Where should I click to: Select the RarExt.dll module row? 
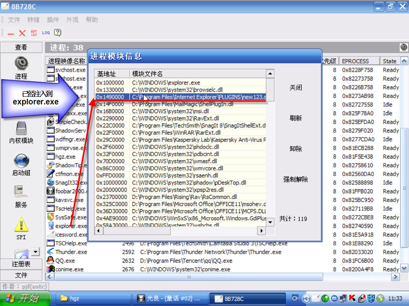pyautogui.click(x=181, y=133)
